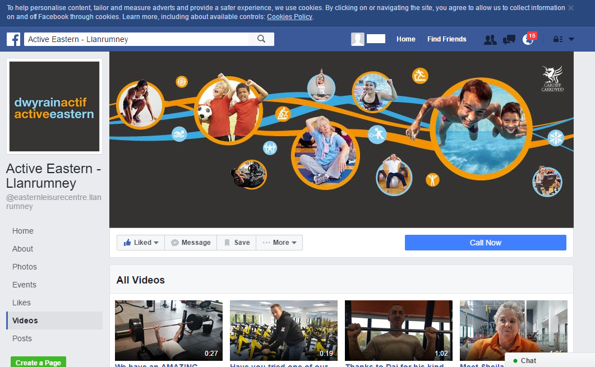The height and width of the screenshot is (367, 595).
Task: Click the Call Now button
Action: click(485, 243)
